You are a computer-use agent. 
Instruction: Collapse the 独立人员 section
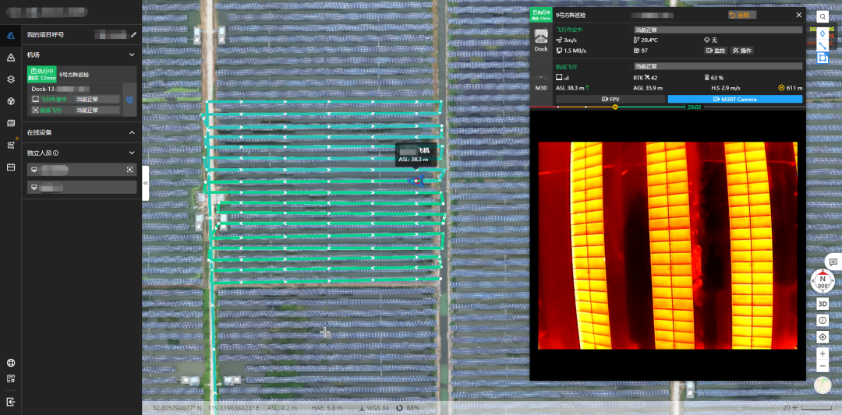tap(132, 153)
